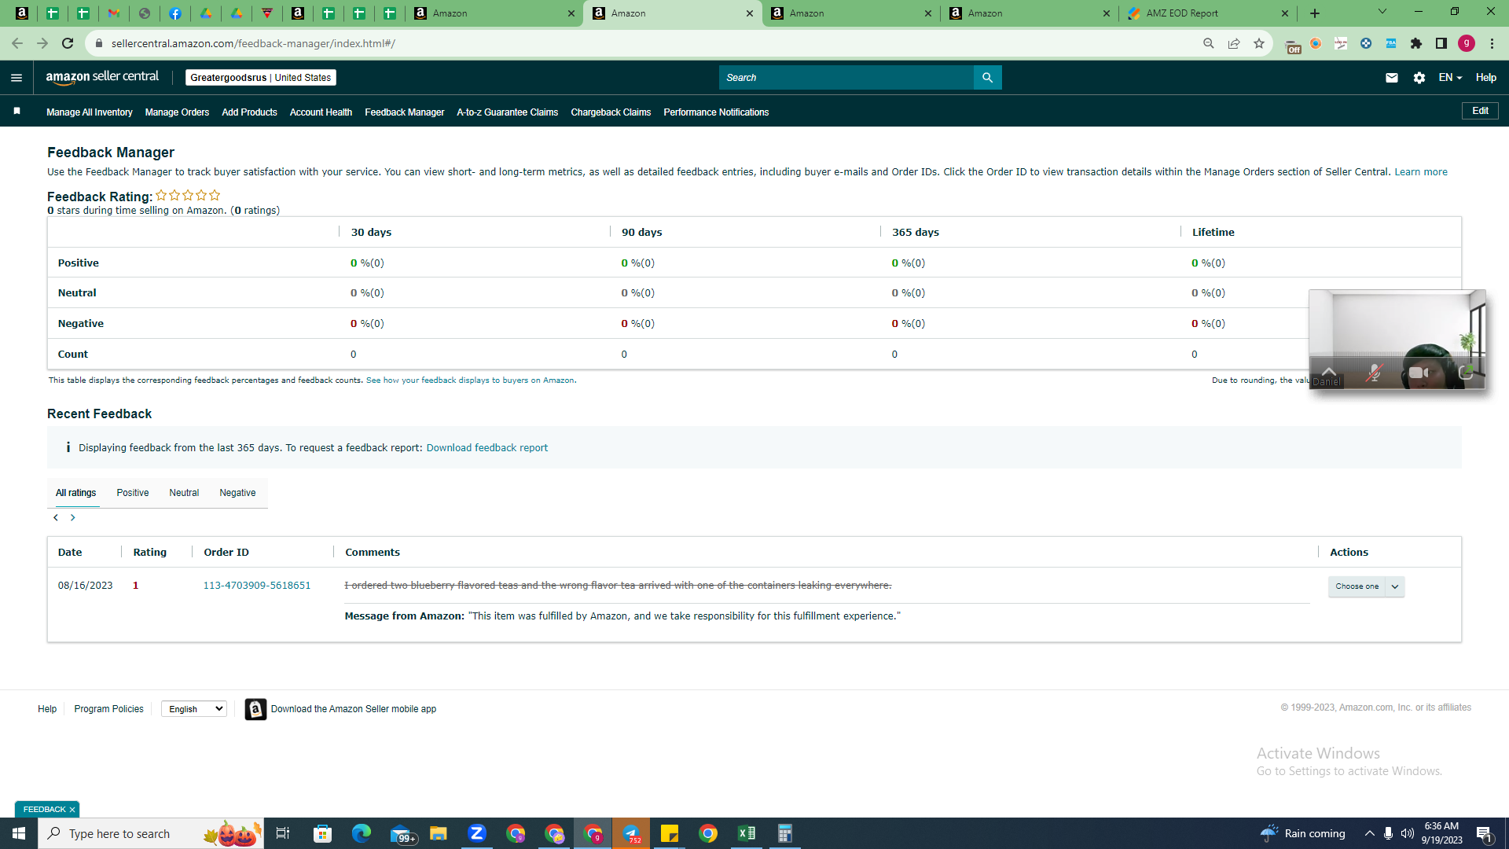Open the Chrome extensions puzzle icon
1509x849 pixels.
(x=1416, y=43)
